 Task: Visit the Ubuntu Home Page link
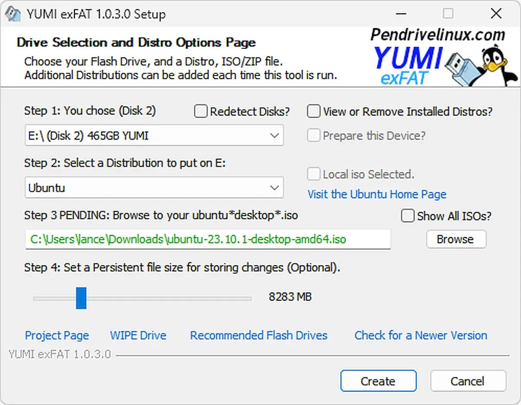click(377, 194)
